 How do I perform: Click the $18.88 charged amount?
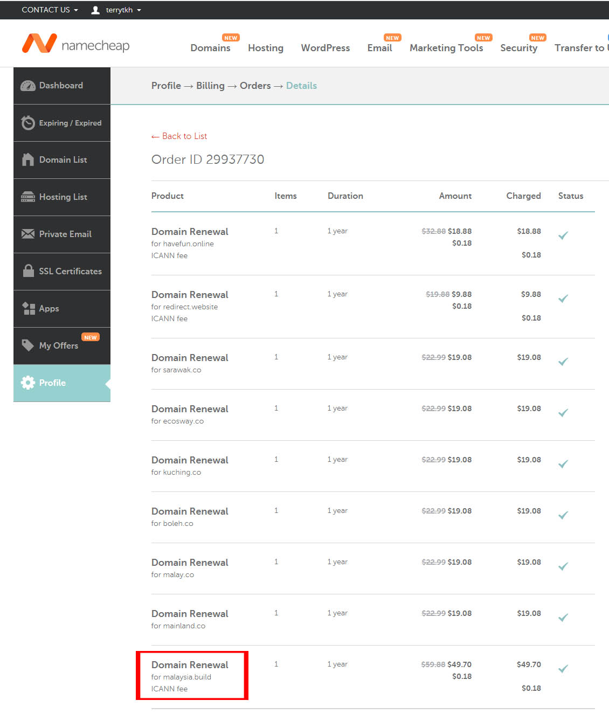529,232
